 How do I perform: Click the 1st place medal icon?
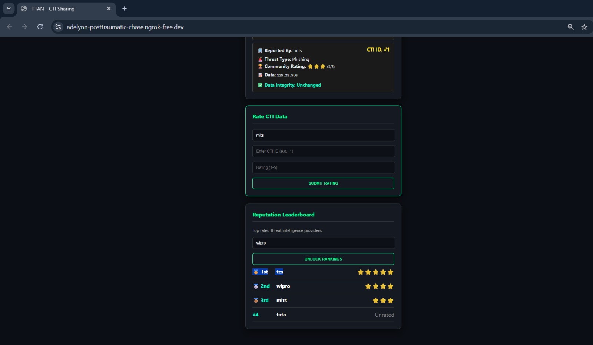[x=256, y=272]
